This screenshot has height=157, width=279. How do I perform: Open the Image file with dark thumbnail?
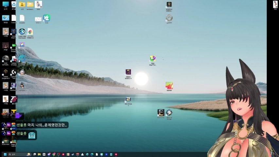[6, 47]
